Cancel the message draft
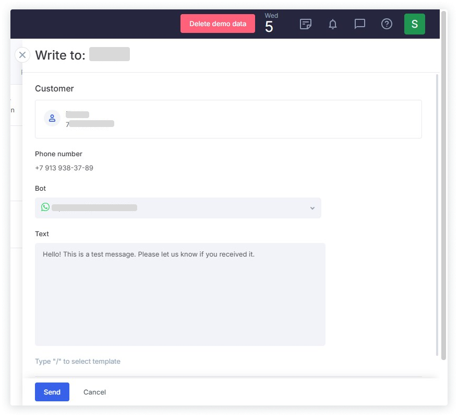Image resolution: width=458 pixels, height=417 pixels. click(x=94, y=392)
